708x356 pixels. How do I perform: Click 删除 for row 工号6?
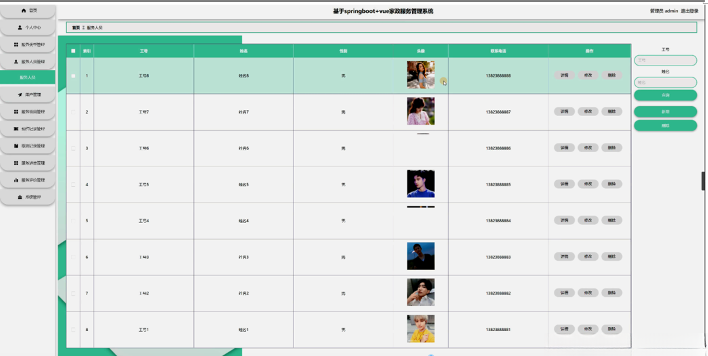612,148
